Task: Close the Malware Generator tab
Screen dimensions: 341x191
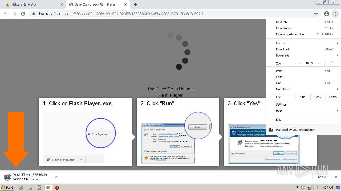Action: (x=62, y=5)
